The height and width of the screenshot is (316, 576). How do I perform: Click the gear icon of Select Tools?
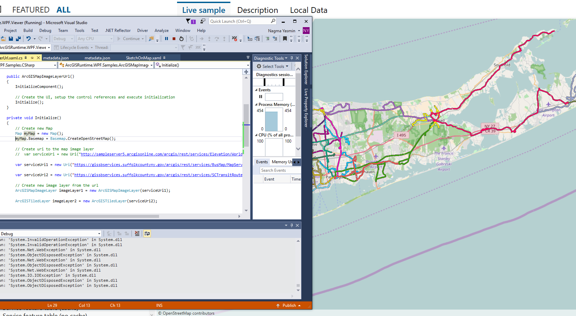point(259,67)
